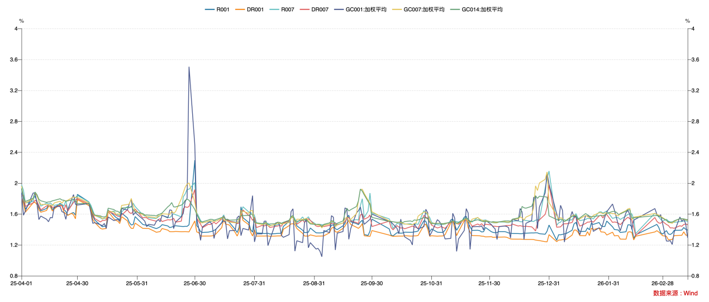Click the blue R001 legend line marker
709x302 pixels.
point(210,9)
